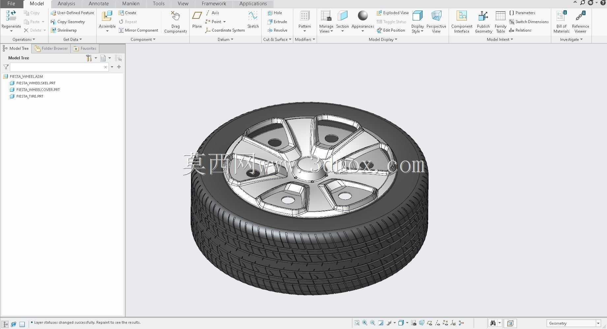Toggle axis display in bottom toolbar
The image size is (607, 329).
pos(437,323)
